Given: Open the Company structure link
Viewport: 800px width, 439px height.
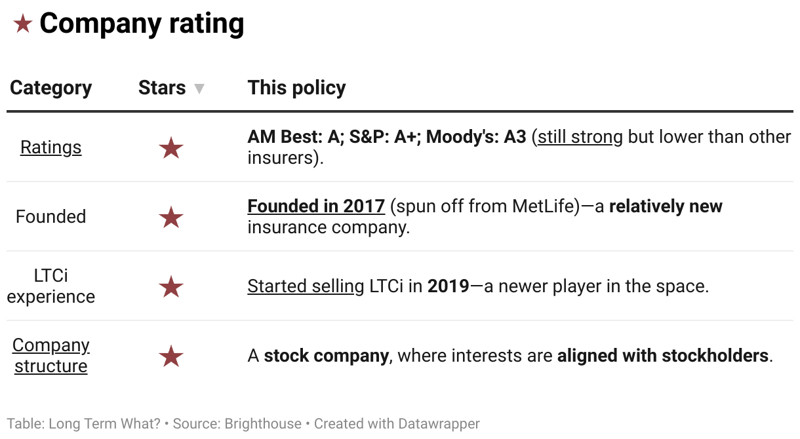Looking at the screenshot, I should 51,355.
